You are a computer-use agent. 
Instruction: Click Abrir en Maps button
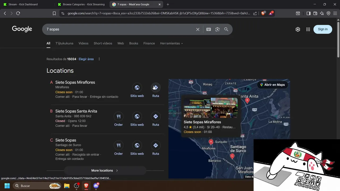[272, 85]
